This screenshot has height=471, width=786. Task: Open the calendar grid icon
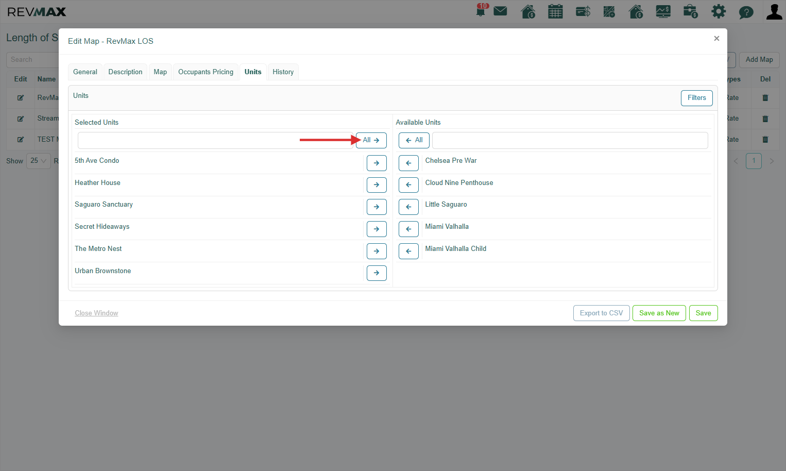(555, 11)
